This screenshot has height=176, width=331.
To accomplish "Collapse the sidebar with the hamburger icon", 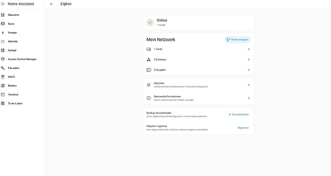I will 2,4.
